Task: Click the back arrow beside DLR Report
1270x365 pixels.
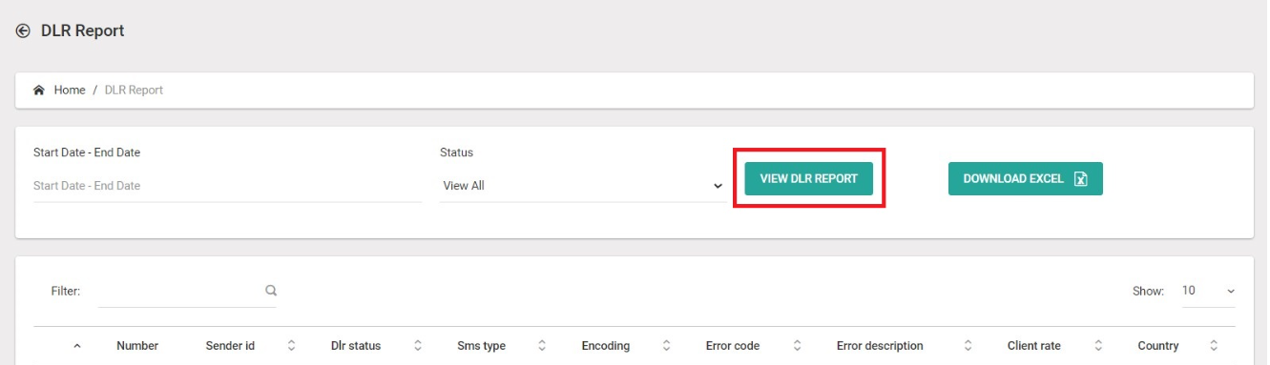Action: 23,31
